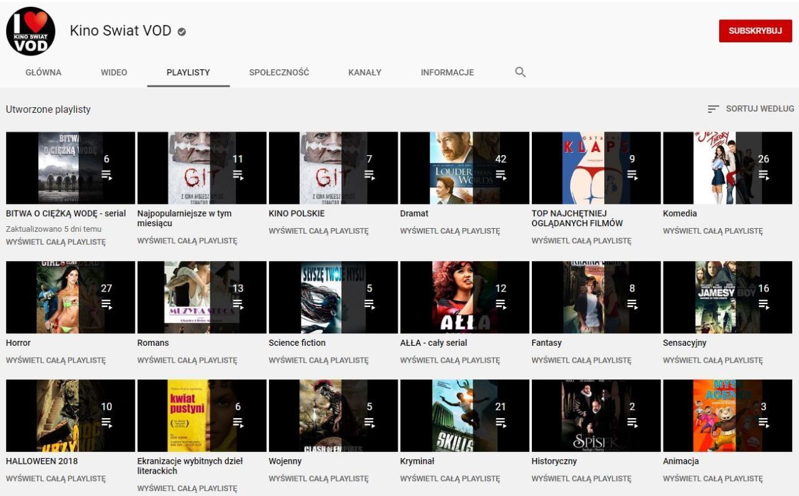Screen dimensions: 799x496
Task: Select the PLAYLISTY tab
Action: [x=189, y=72]
